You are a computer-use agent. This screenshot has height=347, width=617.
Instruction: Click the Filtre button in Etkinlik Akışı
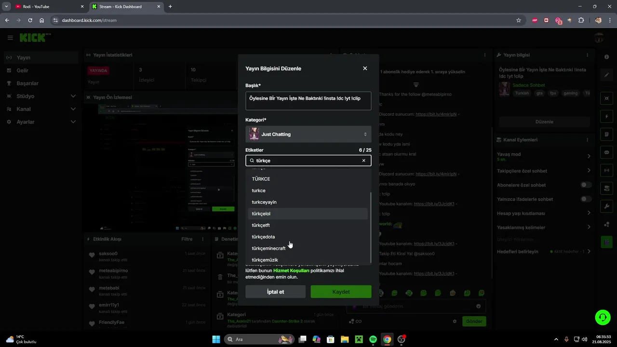tap(187, 239)
